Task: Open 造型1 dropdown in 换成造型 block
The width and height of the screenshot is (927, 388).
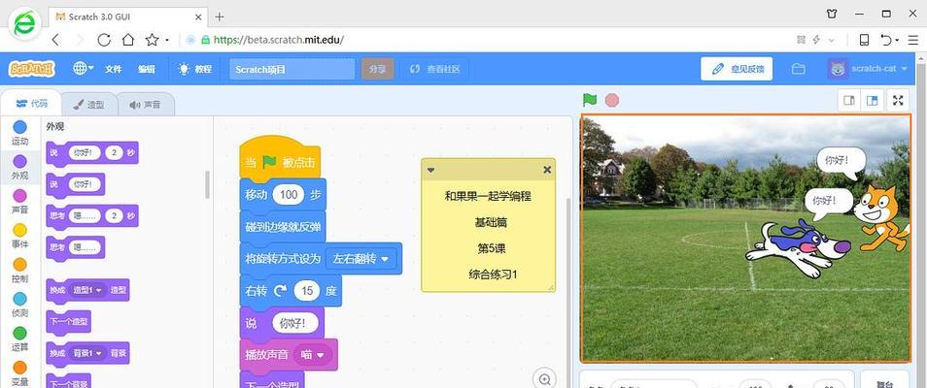Action: click(88, 290)
